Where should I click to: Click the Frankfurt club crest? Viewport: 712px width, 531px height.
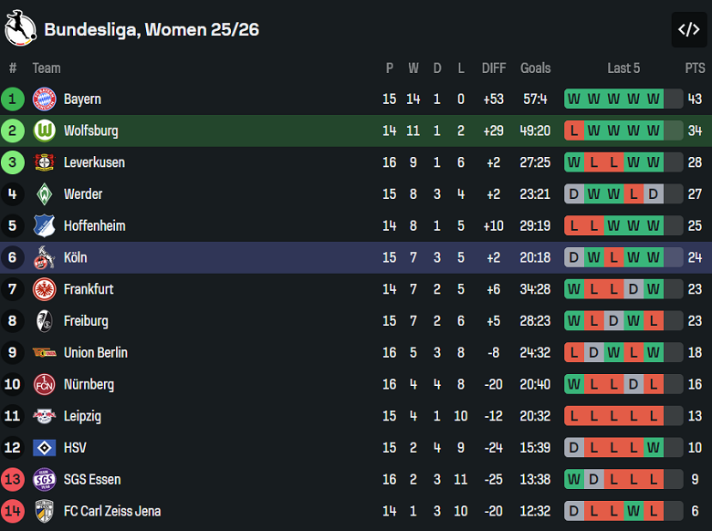click(x=44, y=289)
